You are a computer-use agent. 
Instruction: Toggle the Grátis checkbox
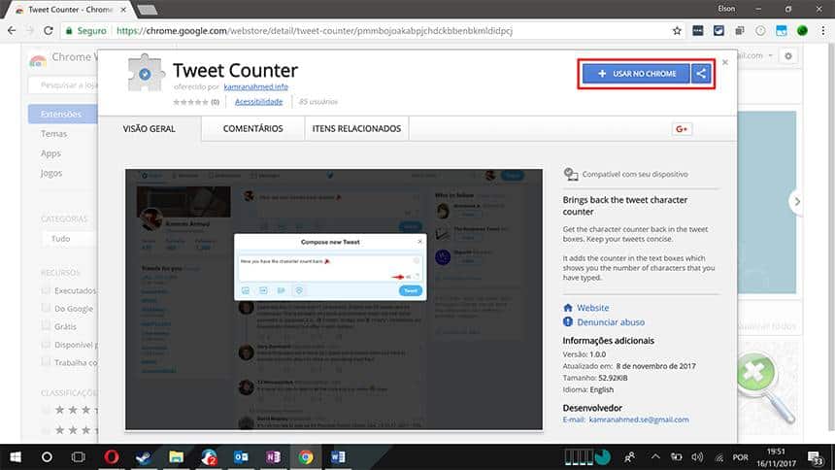tap(46, 326)
